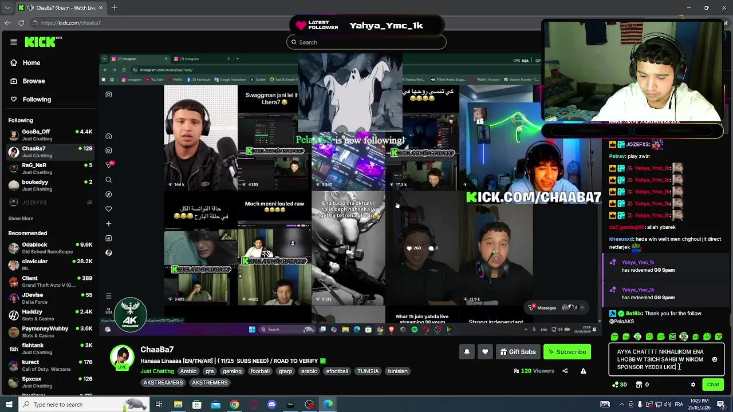Select the football tag
733x412 pixels.
[x=260, y=371]
